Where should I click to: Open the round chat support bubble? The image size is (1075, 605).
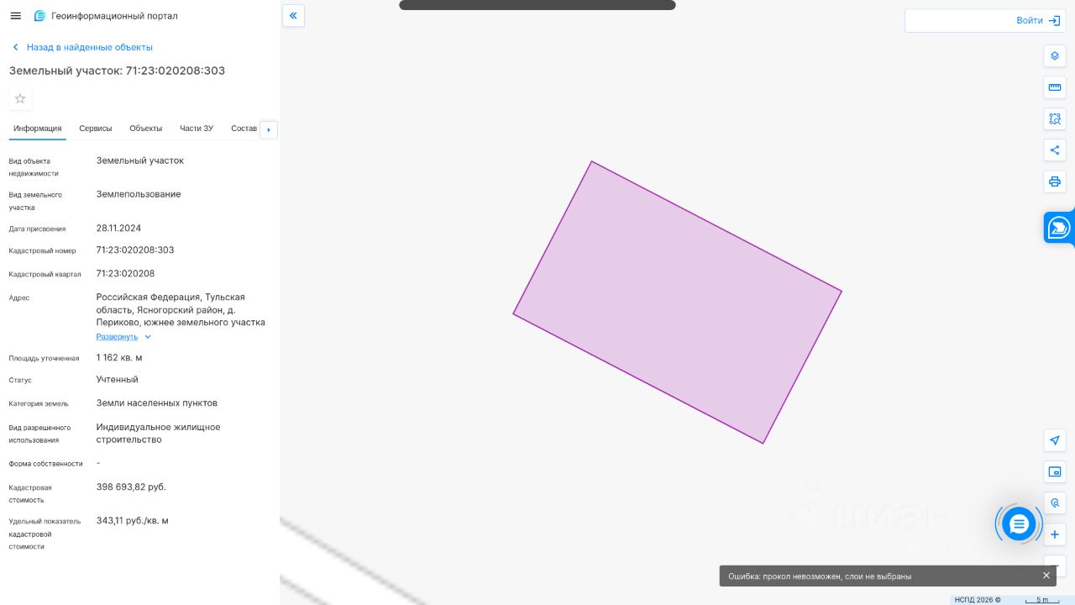pos(1019,524)
